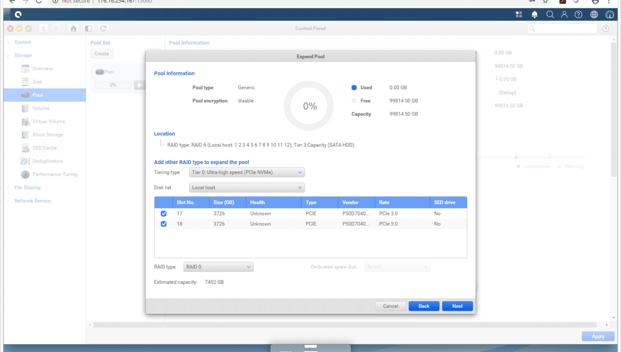The image size is (621, 352).
Task: Open the notifications bell icon
Action: click(534, 15)
